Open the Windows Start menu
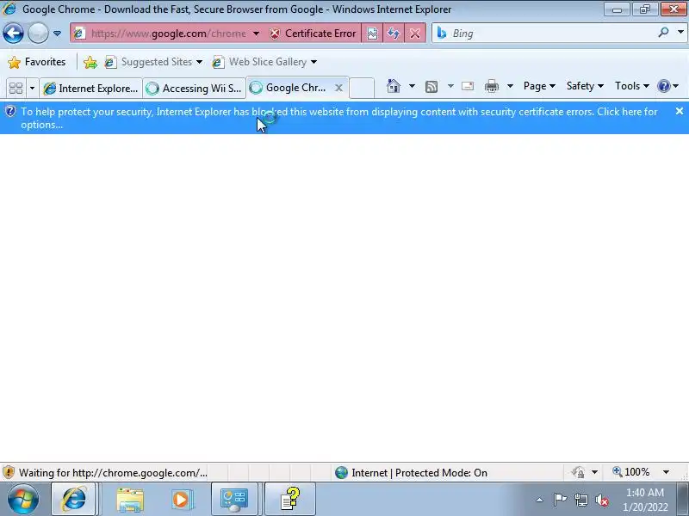The image size is (689, 516). point(22,499)
